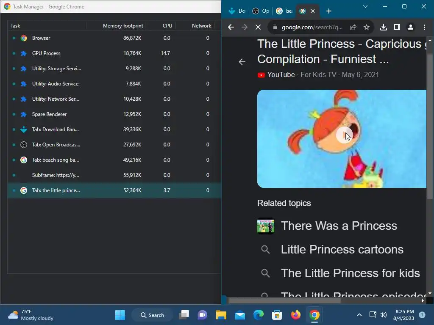This screenshot has width=434, height=325.
Task: Click the horizontal scrollbar at page bottom
Action: point(284,301)
